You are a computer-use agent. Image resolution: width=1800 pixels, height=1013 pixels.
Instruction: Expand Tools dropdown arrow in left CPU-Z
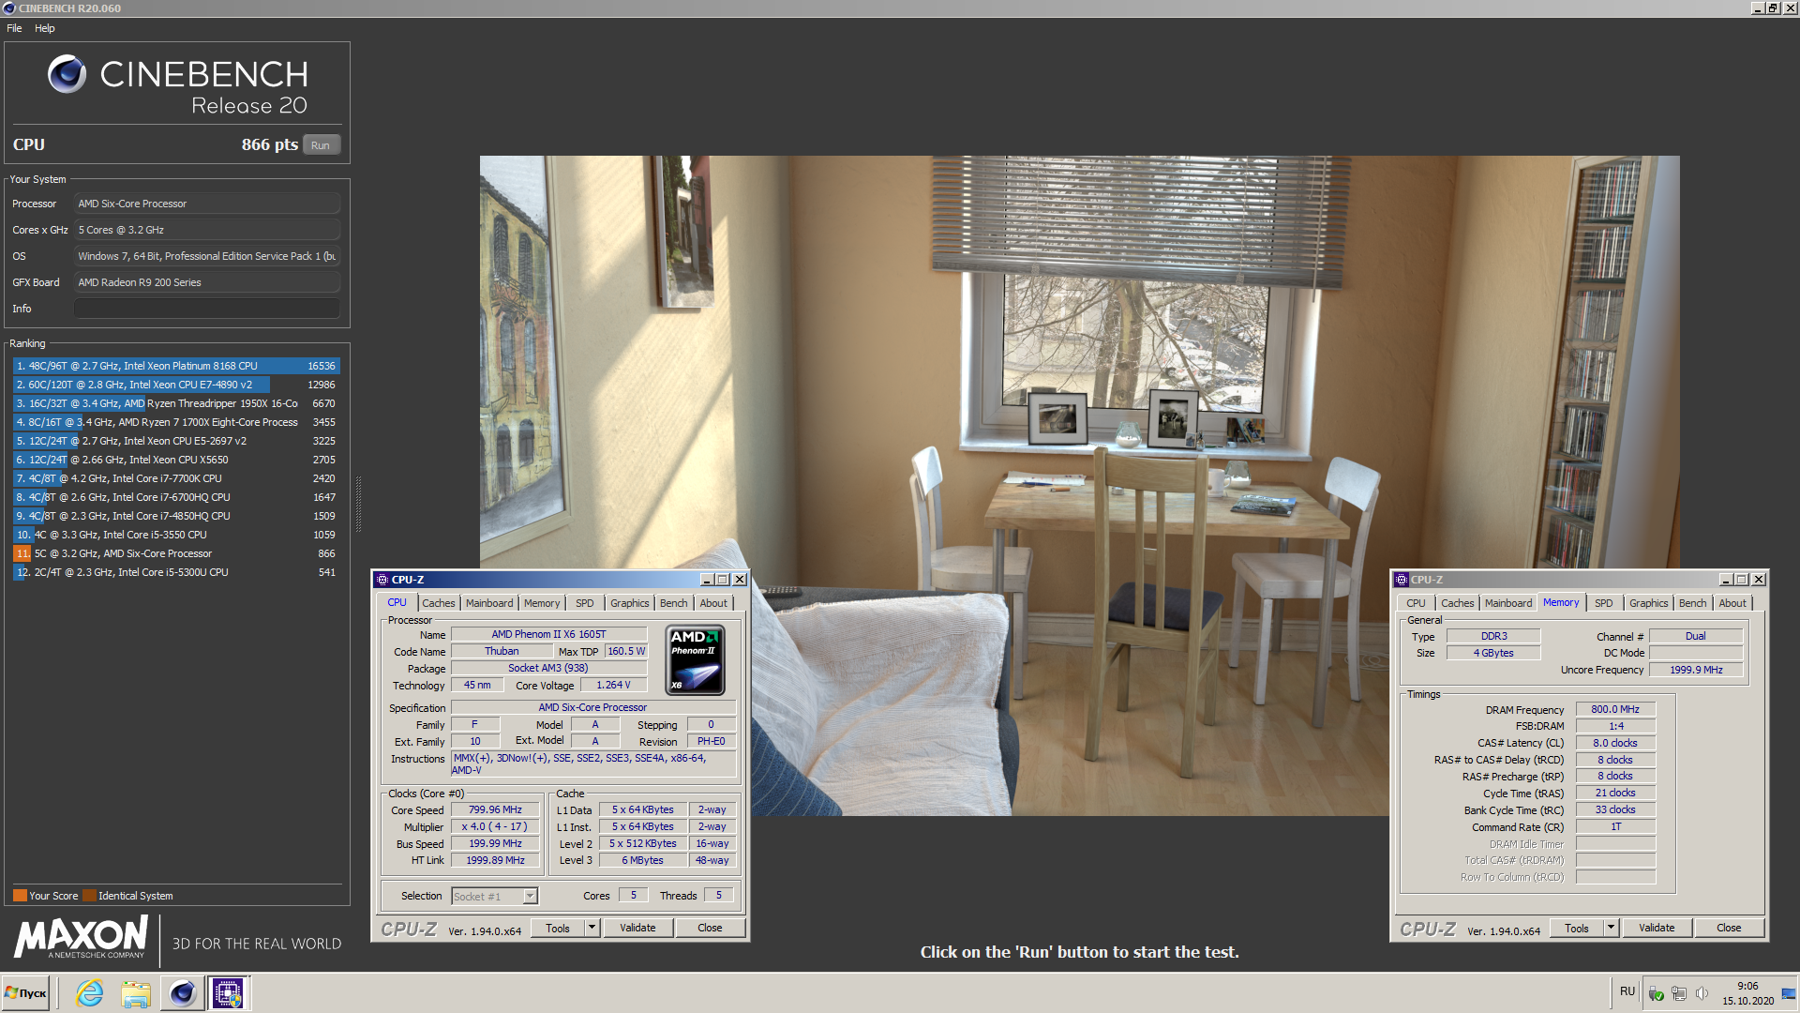coord(592,928)
